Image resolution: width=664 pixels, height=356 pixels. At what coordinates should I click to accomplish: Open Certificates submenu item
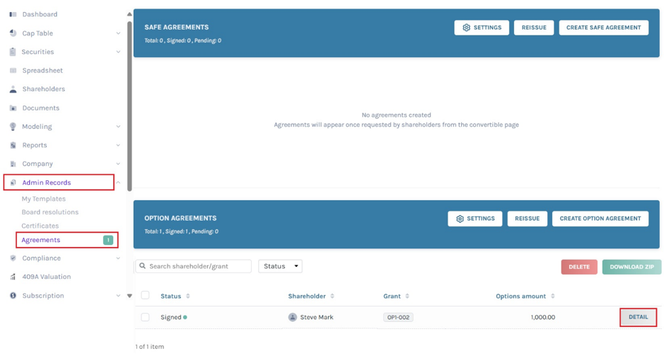(40, 226)
